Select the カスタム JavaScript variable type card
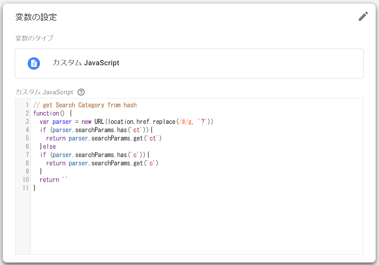The height and width of the screenshot is (265, 379). (189, 63)
